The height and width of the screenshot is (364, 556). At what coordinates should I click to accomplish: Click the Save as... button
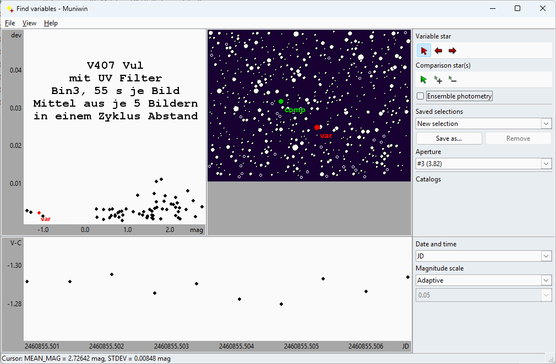[x=449, y=139]
